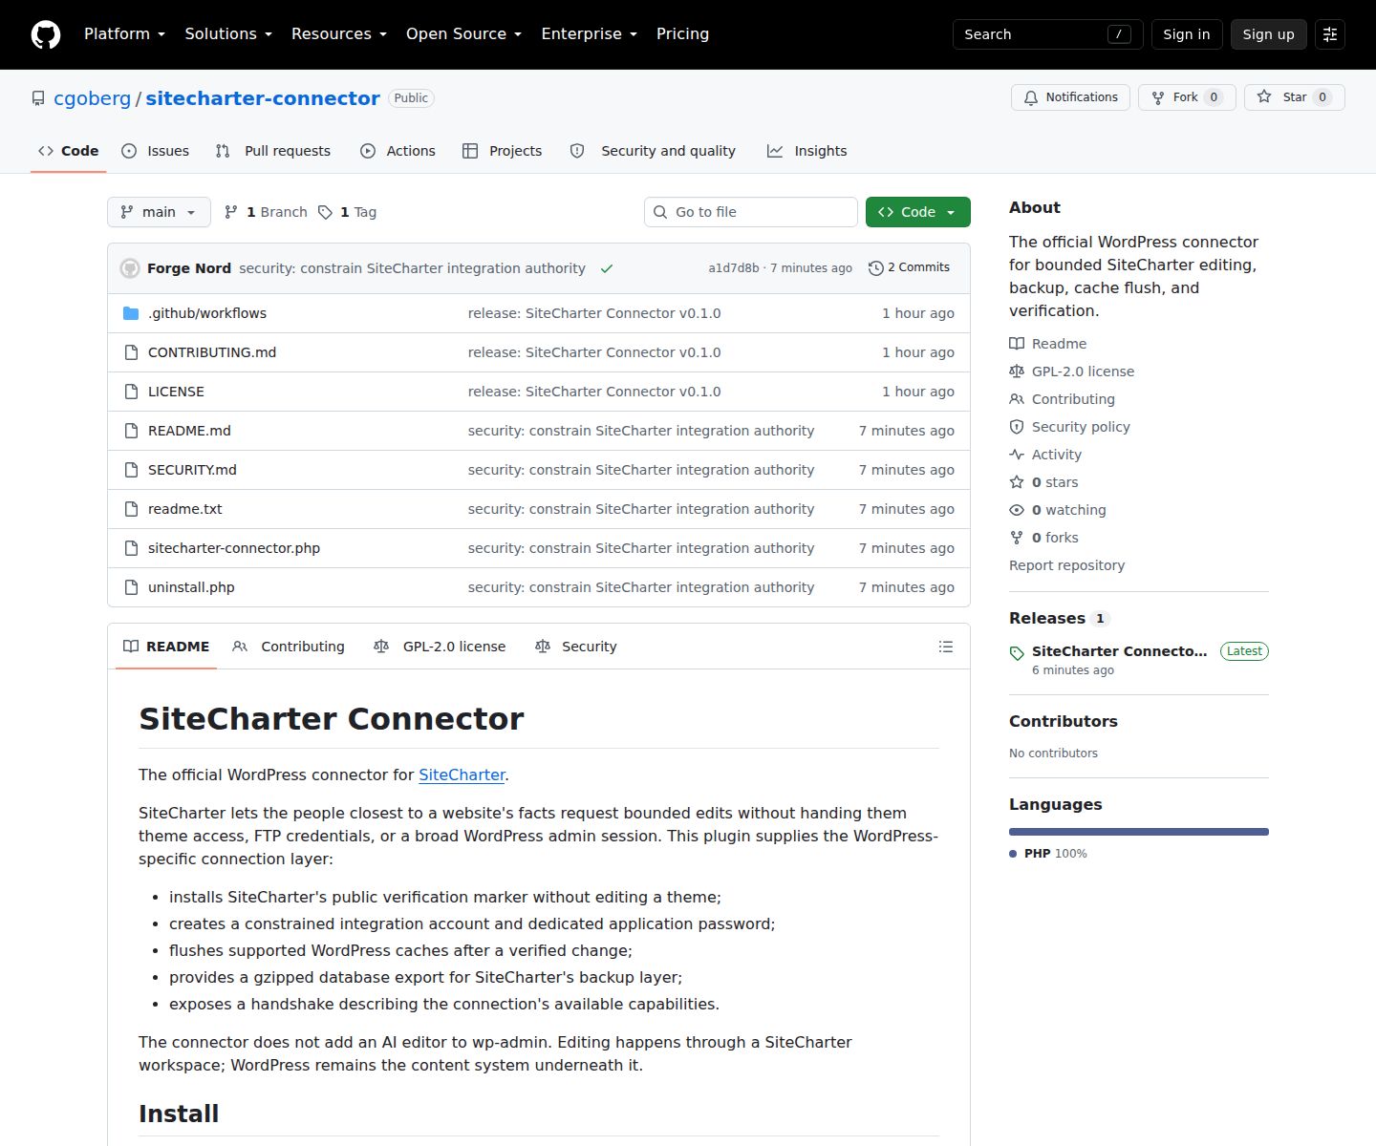
Task: Click the README outline list icon
Action: point(946,647)
